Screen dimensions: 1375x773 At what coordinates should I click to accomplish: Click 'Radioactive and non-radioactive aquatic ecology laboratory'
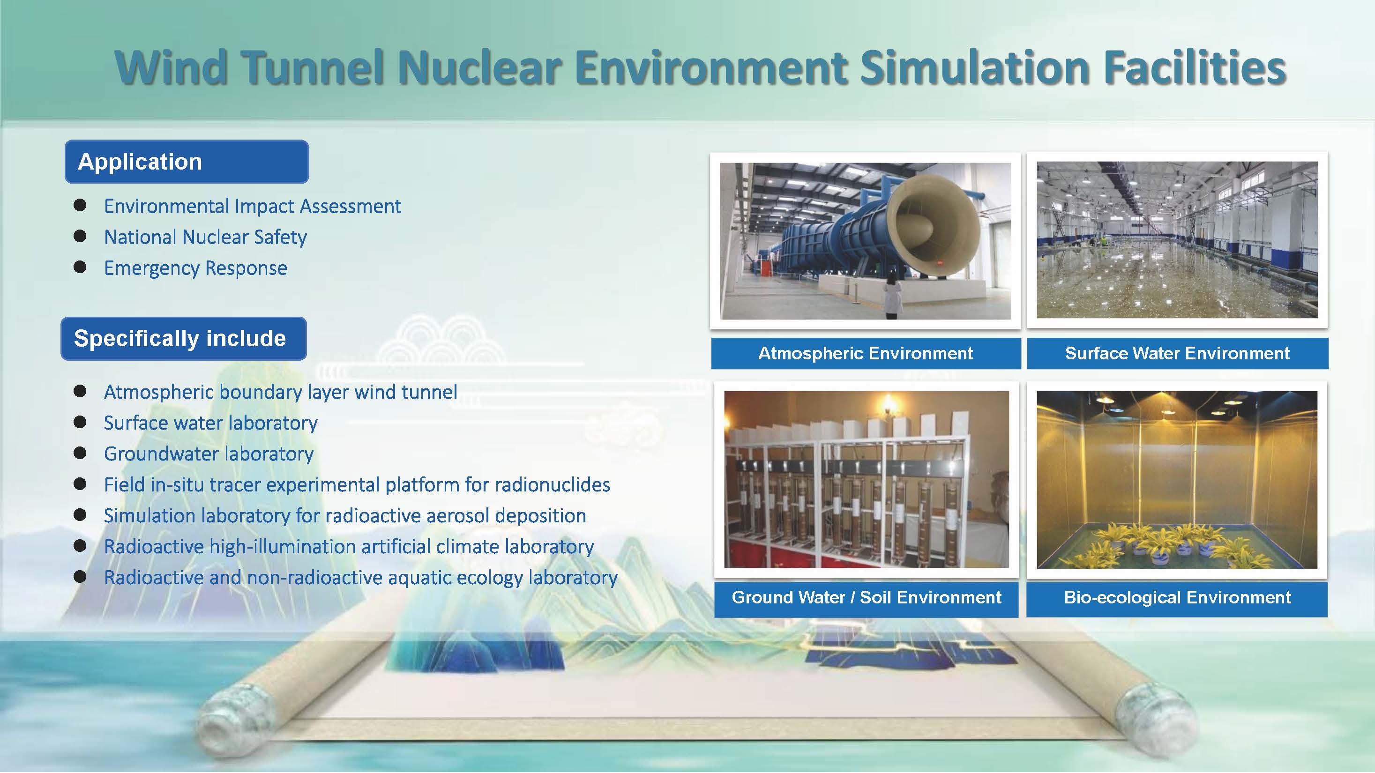(361, 578)
